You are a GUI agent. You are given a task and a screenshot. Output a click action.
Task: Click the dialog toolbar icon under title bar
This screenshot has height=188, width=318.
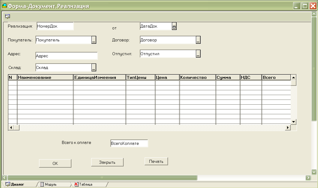point(7,16)
